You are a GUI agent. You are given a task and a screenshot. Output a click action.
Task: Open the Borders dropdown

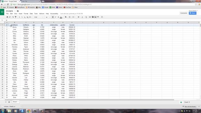[70, 17]
